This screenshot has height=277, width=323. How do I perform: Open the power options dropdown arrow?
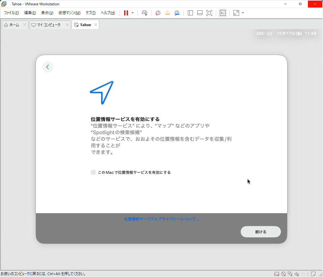(133, 13)
